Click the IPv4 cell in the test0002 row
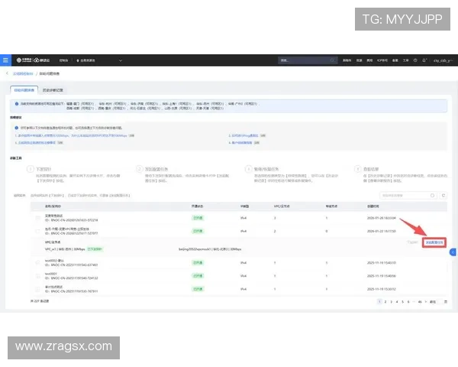458x367 pixels. [244, 263]
